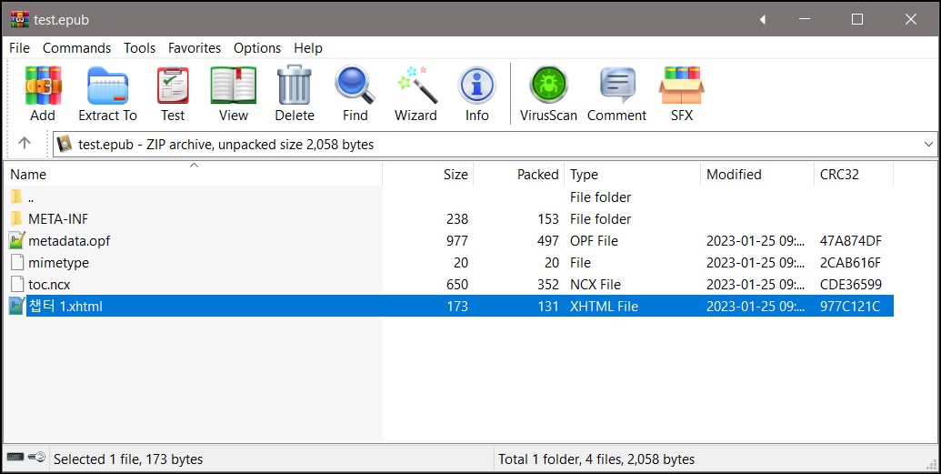Open the Commands menu
The height and width of the screenshot is (474, 941).
(76, 48)
